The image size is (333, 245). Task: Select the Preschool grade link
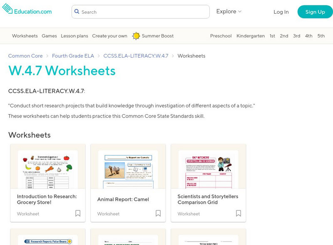click(x=221, y=36)
